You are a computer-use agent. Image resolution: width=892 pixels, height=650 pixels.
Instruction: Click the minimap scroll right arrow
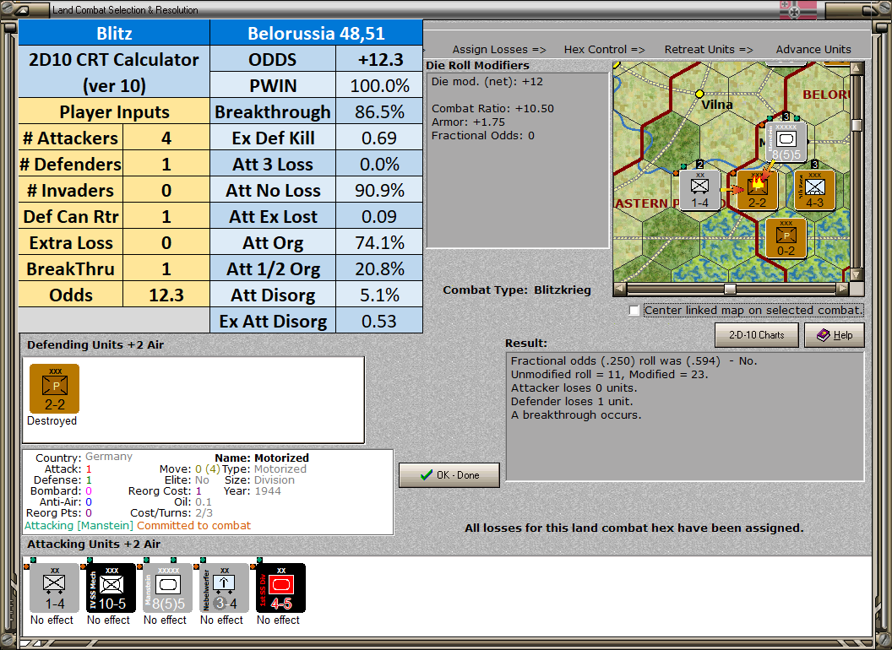[843, 289]
